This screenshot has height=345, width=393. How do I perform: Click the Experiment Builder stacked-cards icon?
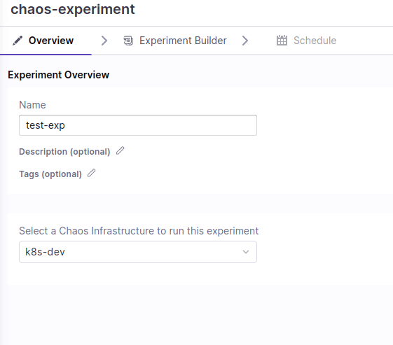[x=128, y=41]
